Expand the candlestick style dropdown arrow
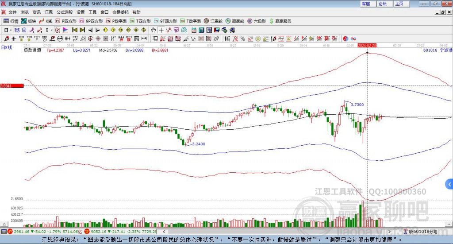Viewport: 453px width, 244px height. click(52, 30)
